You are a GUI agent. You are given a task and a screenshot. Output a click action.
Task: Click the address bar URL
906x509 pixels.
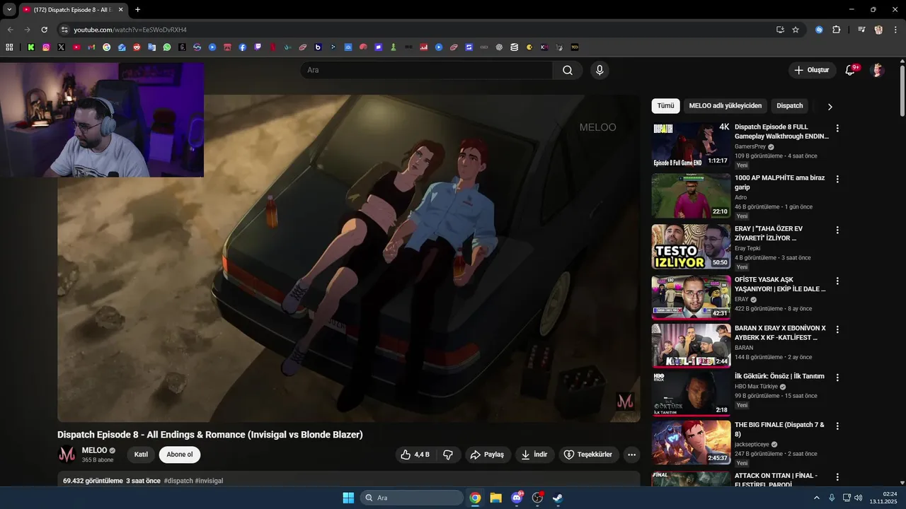tap(130, 30)
